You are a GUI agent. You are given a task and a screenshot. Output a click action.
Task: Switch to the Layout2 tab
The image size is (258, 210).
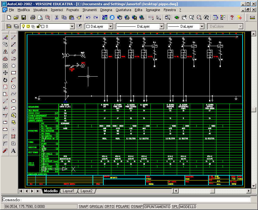86,191
